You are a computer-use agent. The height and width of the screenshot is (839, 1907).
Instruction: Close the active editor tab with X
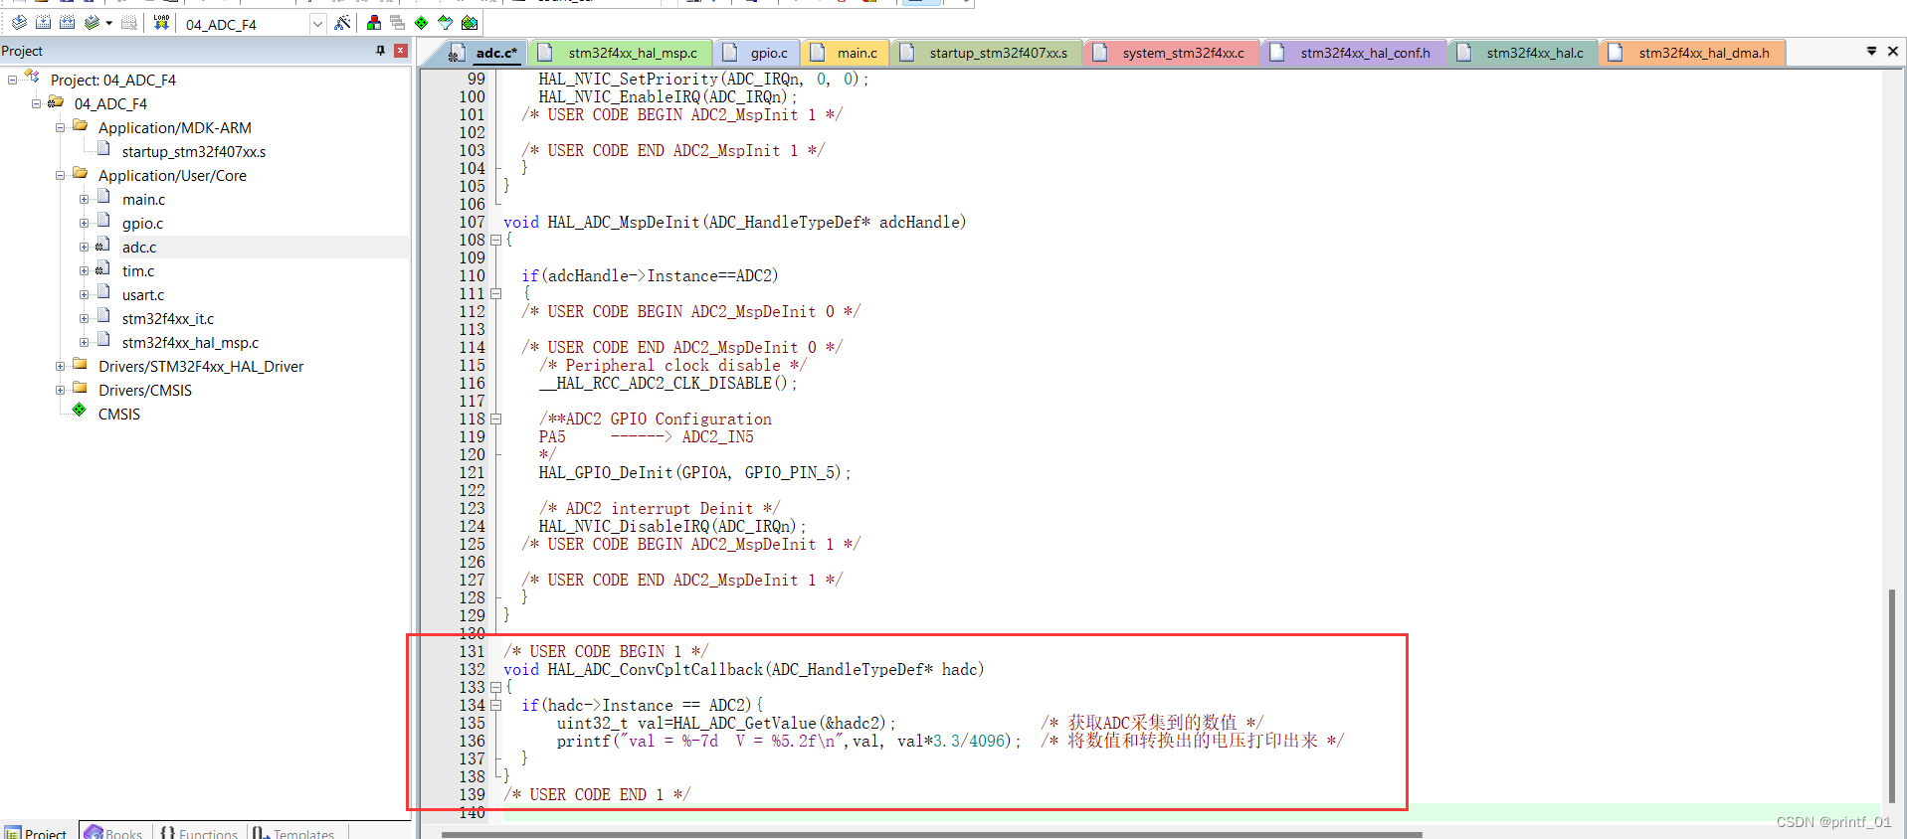(x=1893, y=51)
